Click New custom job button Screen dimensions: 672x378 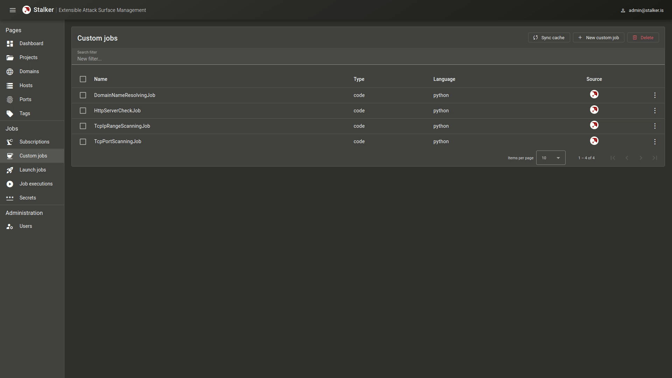(x=598, y=38)
